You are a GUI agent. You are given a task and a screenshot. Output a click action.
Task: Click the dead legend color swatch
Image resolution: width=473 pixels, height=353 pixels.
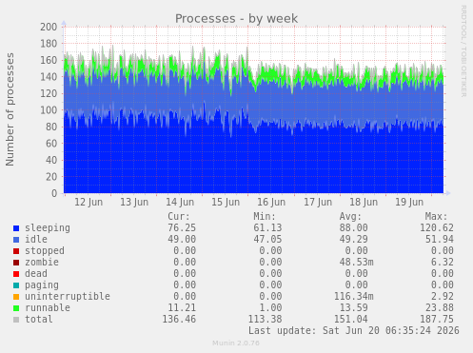pyautogui.click(x=16, y=274)
